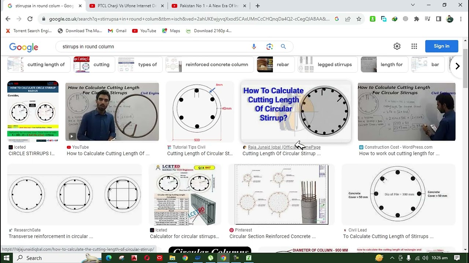Click the Chrome address bar URL
The width and height of the screenshot is (469, 263).
[x=189, y=19]
